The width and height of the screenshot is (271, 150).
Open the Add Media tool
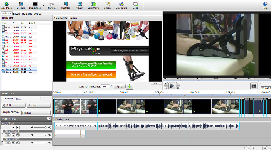tap(7, 5)
